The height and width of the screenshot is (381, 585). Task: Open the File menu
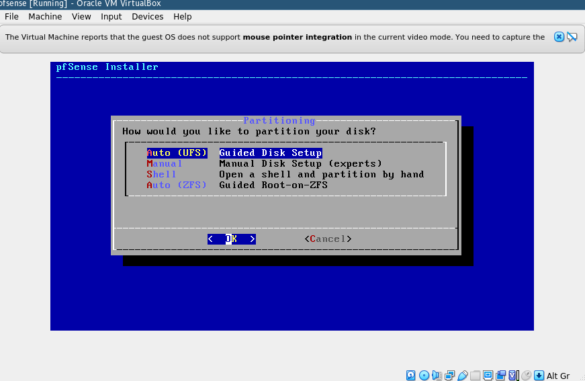tap(11, 16)
